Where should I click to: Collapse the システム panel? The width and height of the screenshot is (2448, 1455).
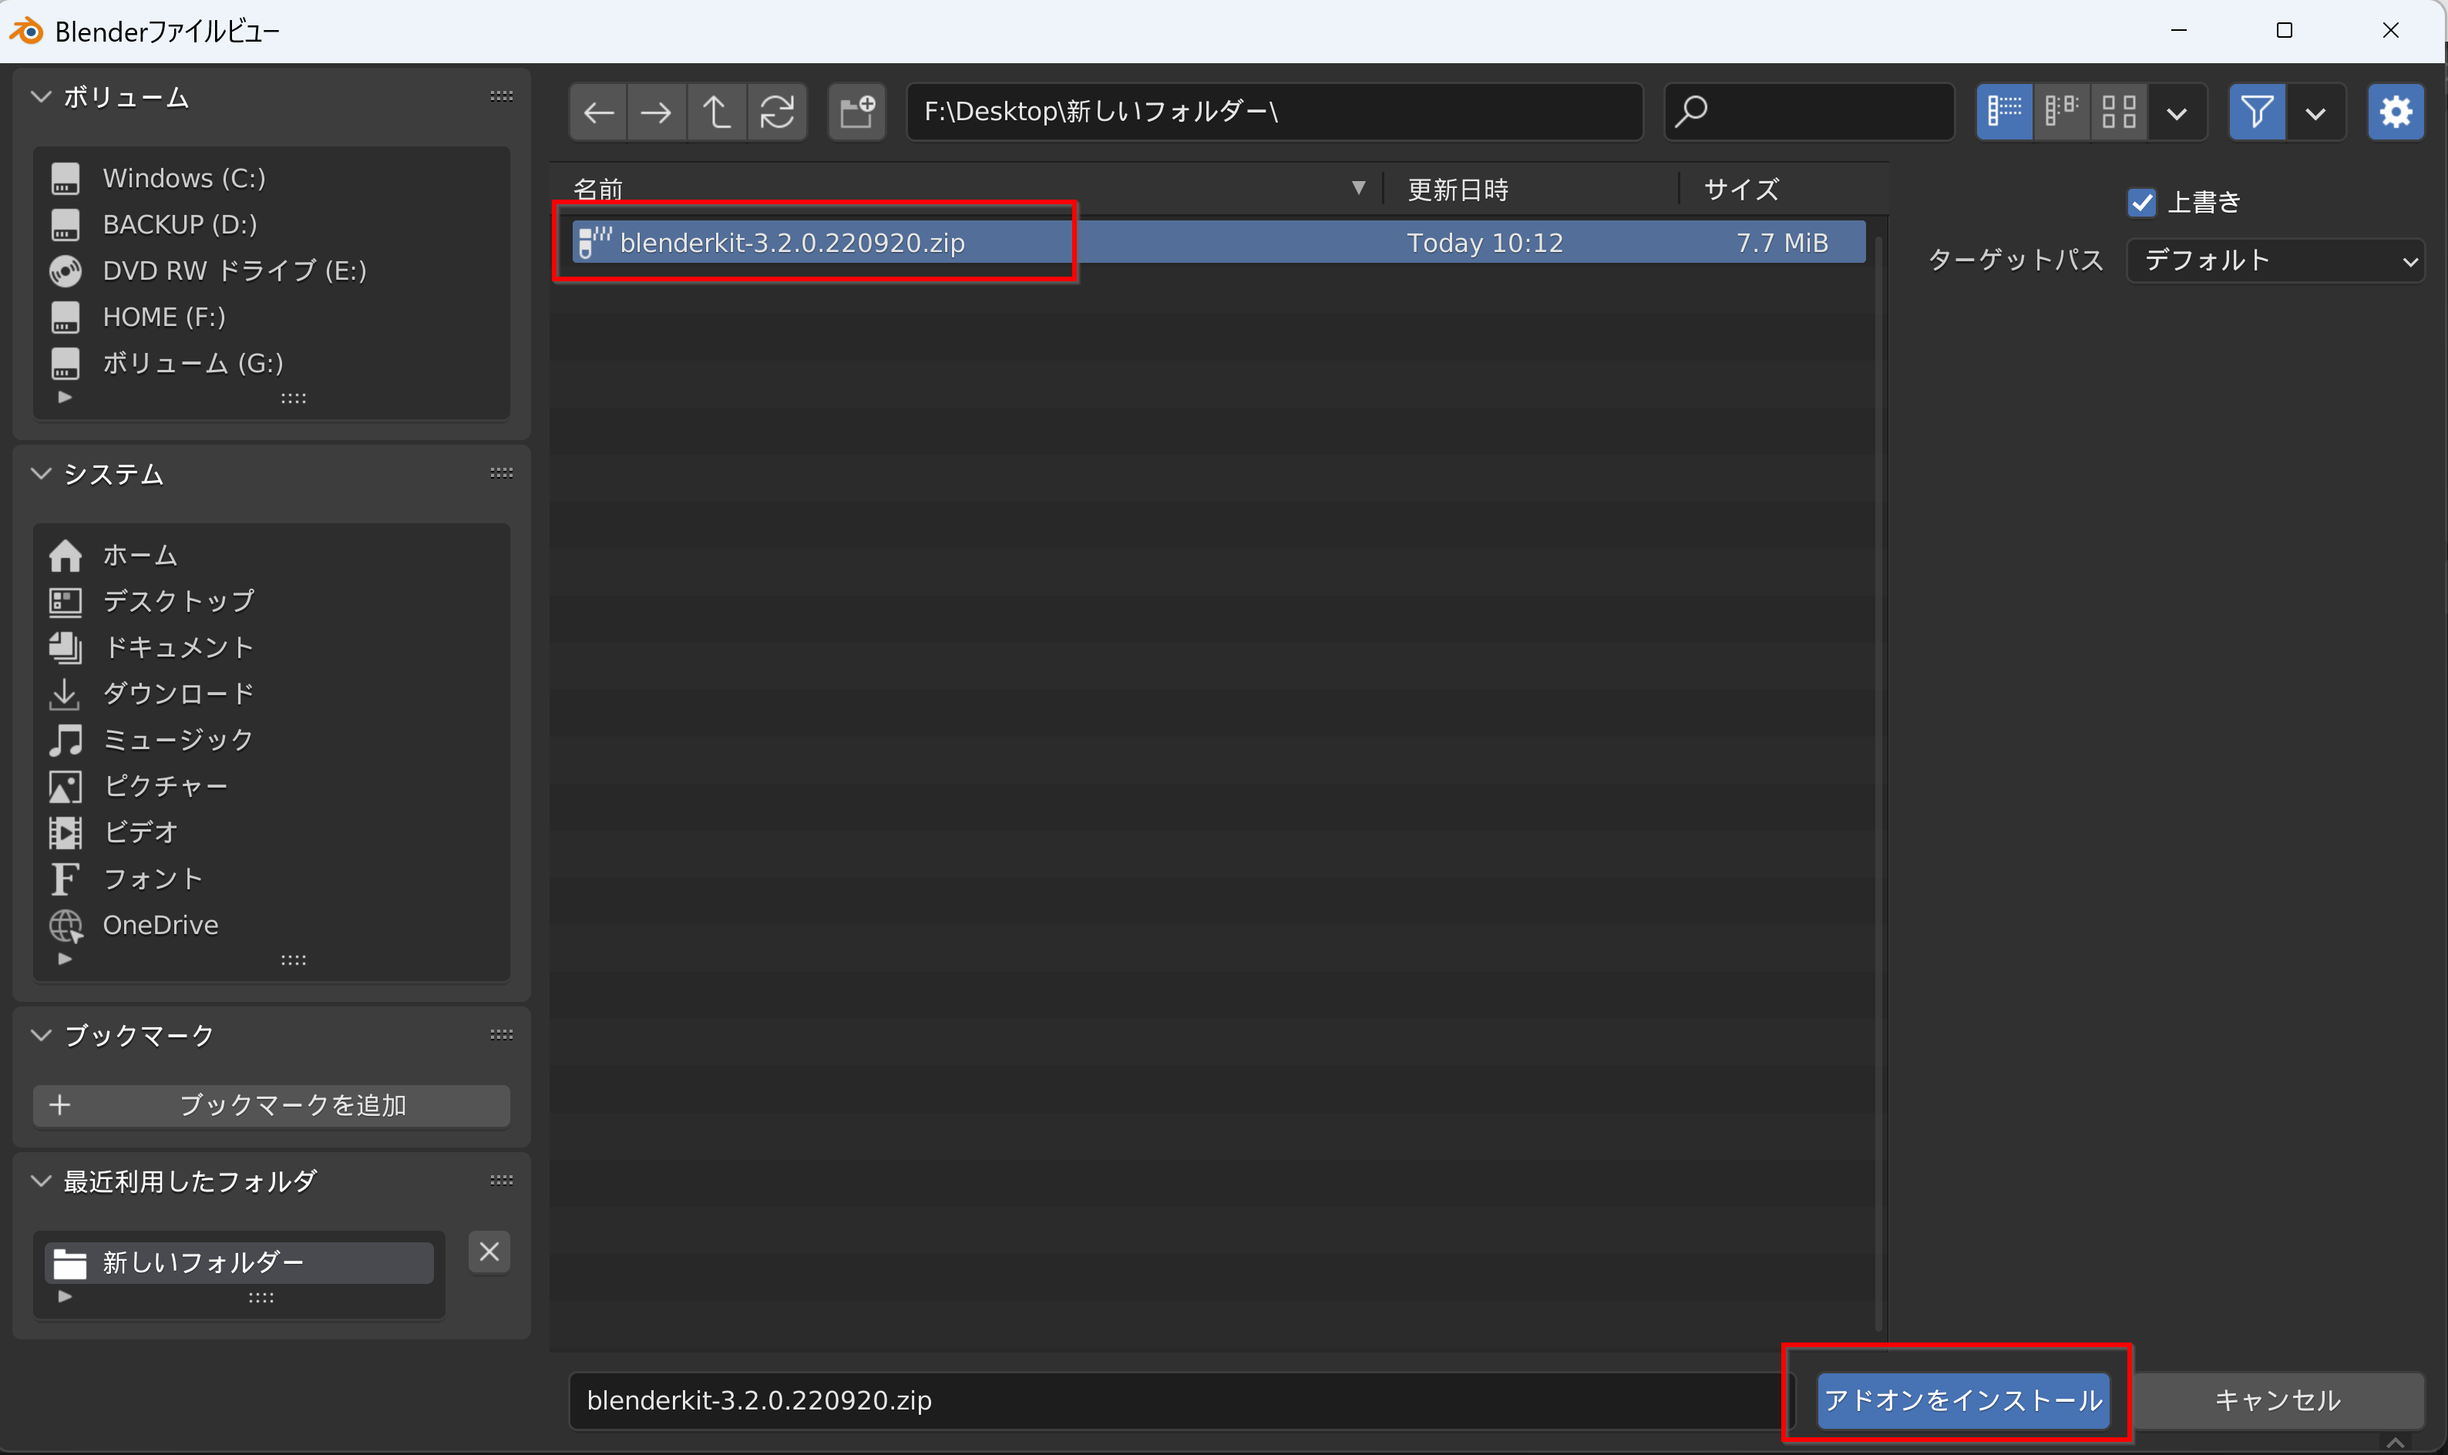click(41, 473)
